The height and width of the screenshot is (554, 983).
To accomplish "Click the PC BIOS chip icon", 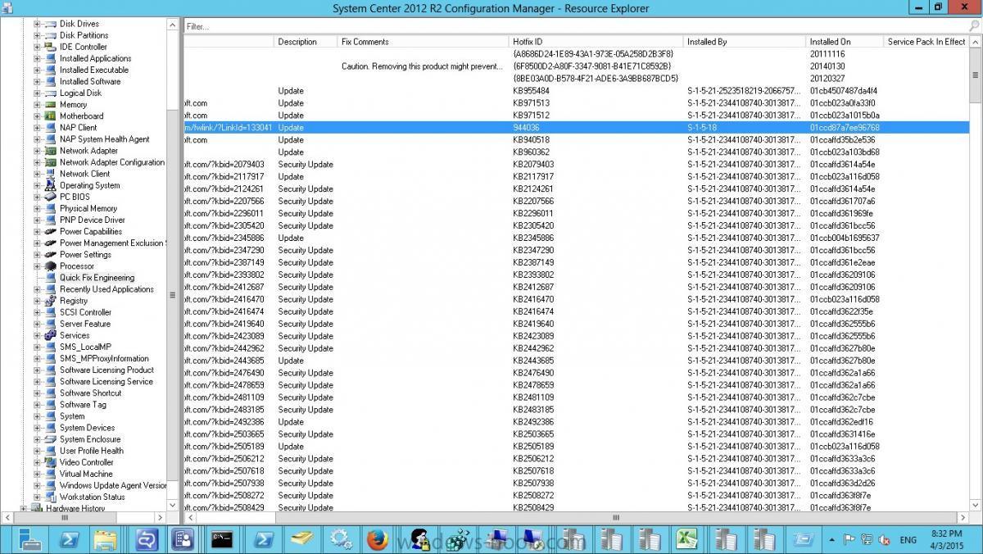I will (50, 197).
